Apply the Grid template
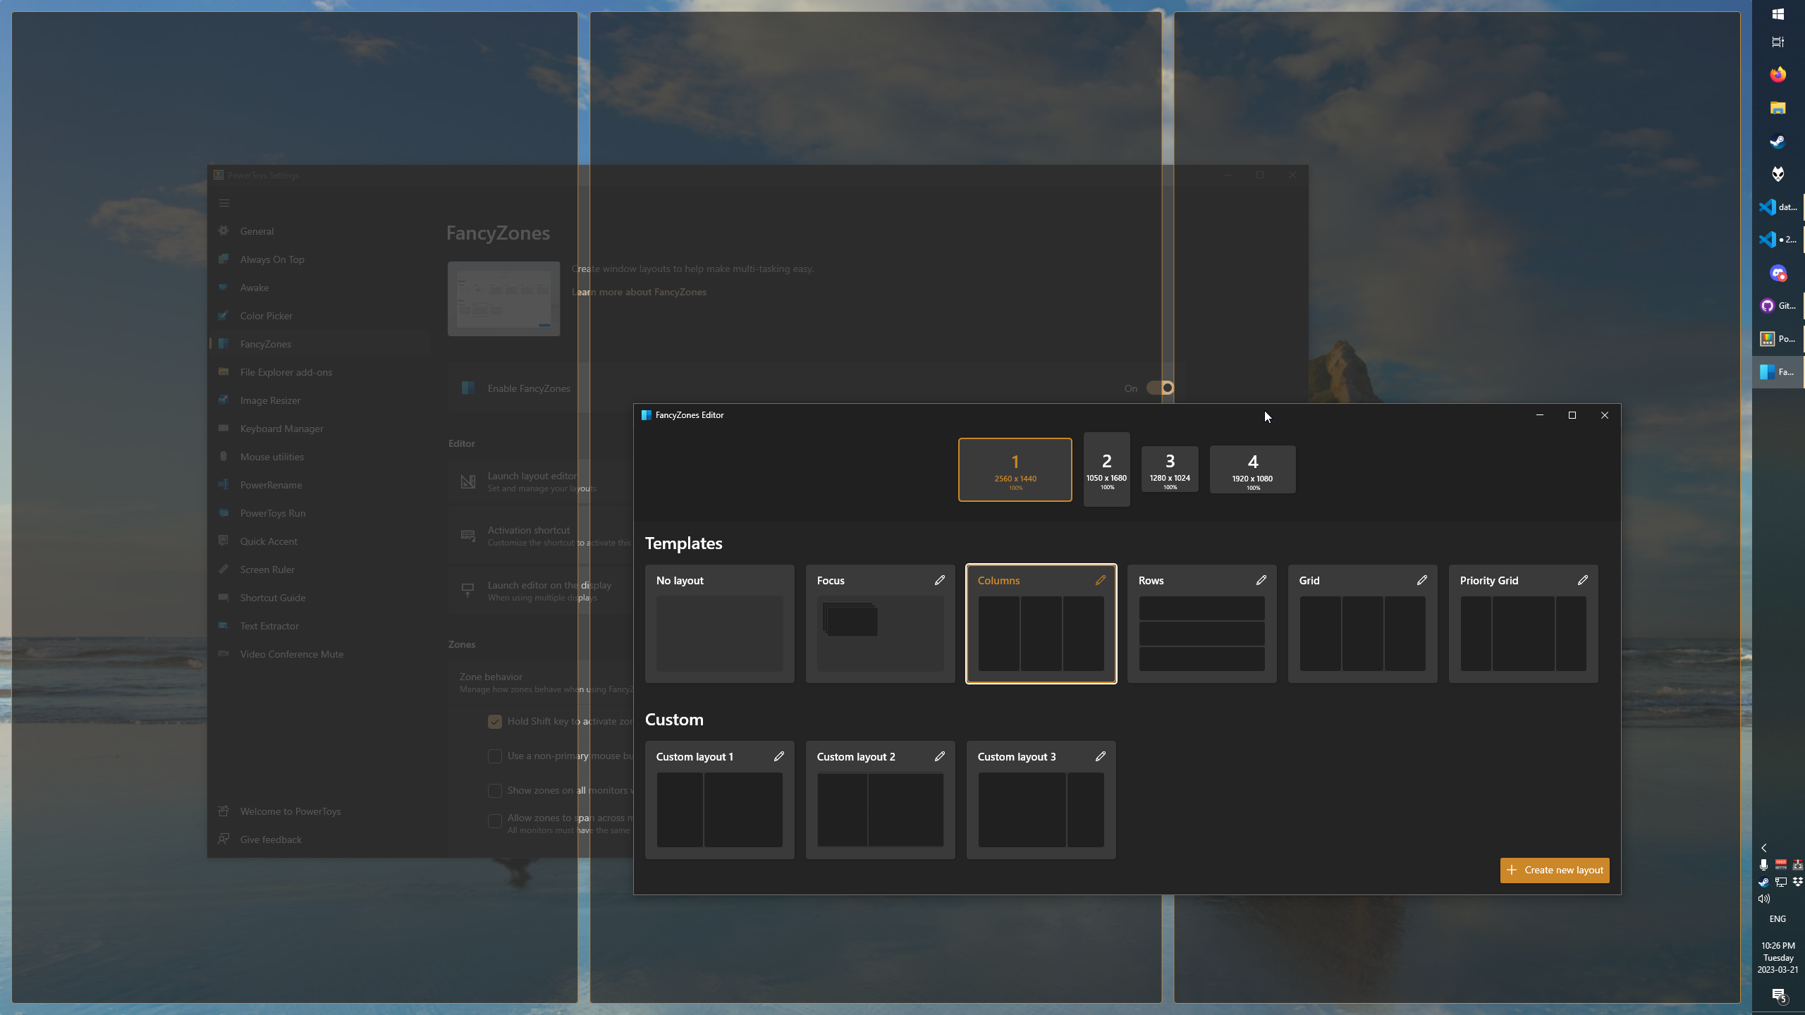Image resolution: width=1805 pixels, height=1015 pixels. (1363, 624)
